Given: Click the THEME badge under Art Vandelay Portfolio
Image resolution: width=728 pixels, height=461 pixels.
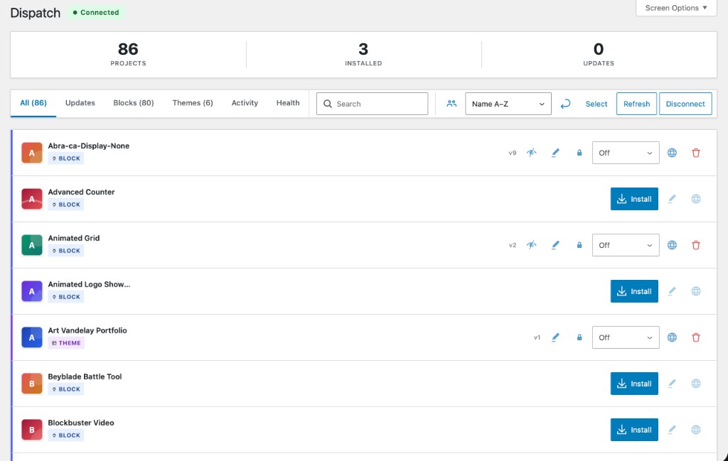Looking at the screenshot, I should tap(66, 343).
